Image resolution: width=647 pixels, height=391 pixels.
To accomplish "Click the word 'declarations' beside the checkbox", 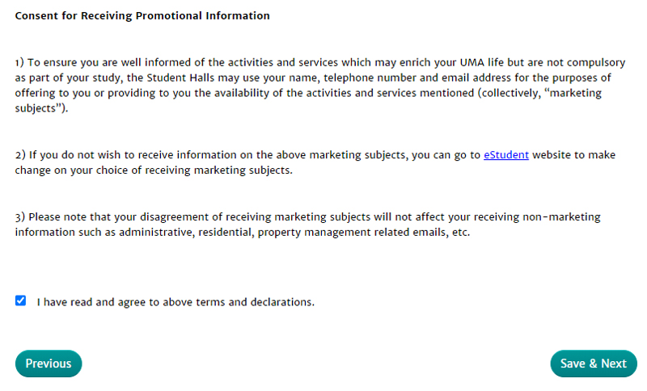I will point(283,302).
